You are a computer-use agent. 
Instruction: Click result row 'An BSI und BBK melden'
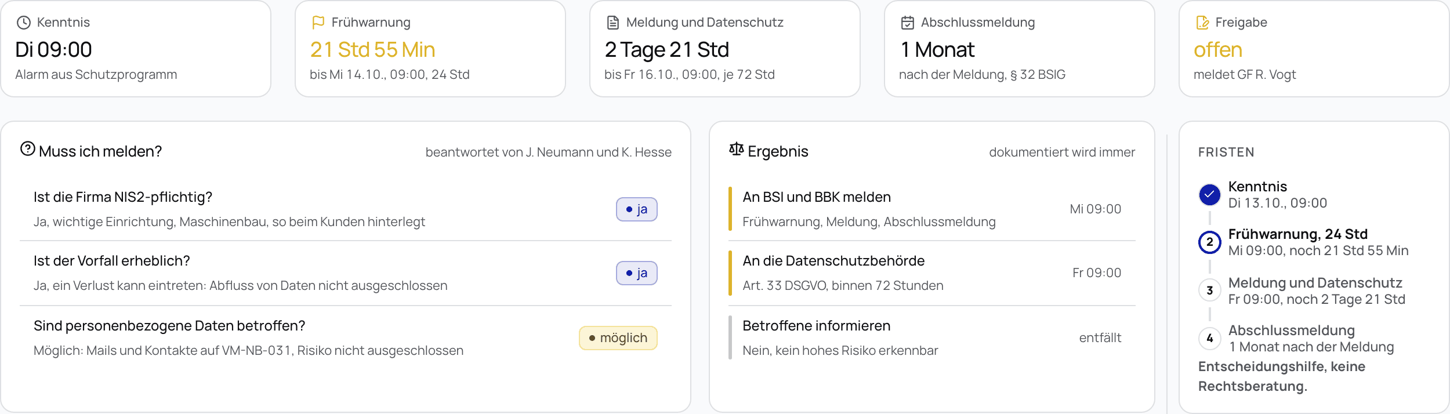tap(932, 209)
